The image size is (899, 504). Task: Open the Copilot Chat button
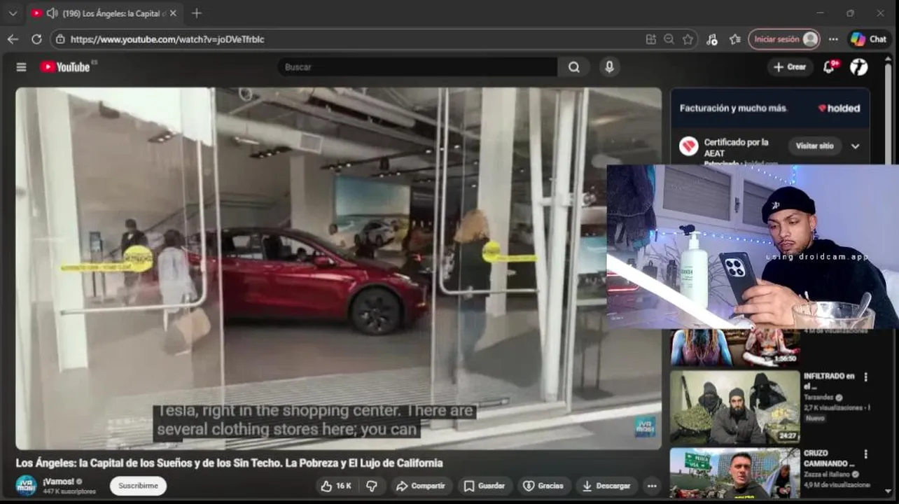click(x=868, y=39)
